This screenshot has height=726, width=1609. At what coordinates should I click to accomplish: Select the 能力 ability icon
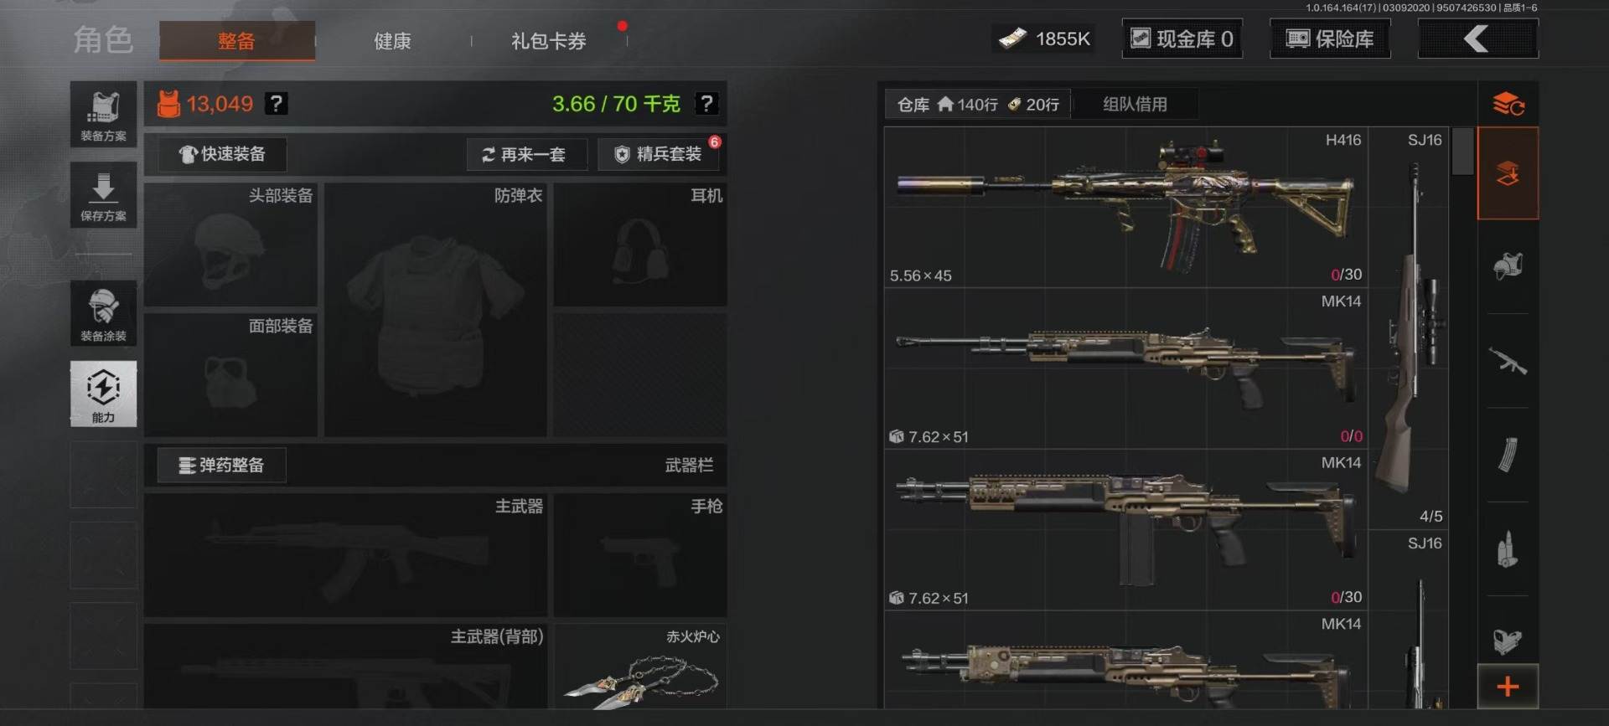click(x=103, y=394)
